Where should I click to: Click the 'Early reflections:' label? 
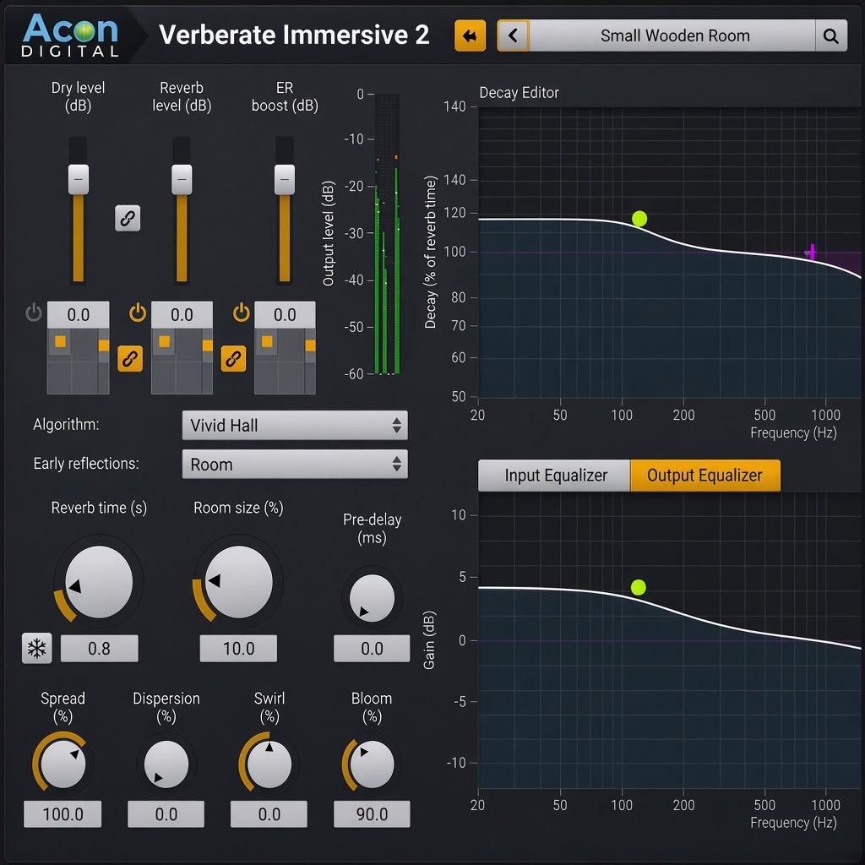[86, 464]
